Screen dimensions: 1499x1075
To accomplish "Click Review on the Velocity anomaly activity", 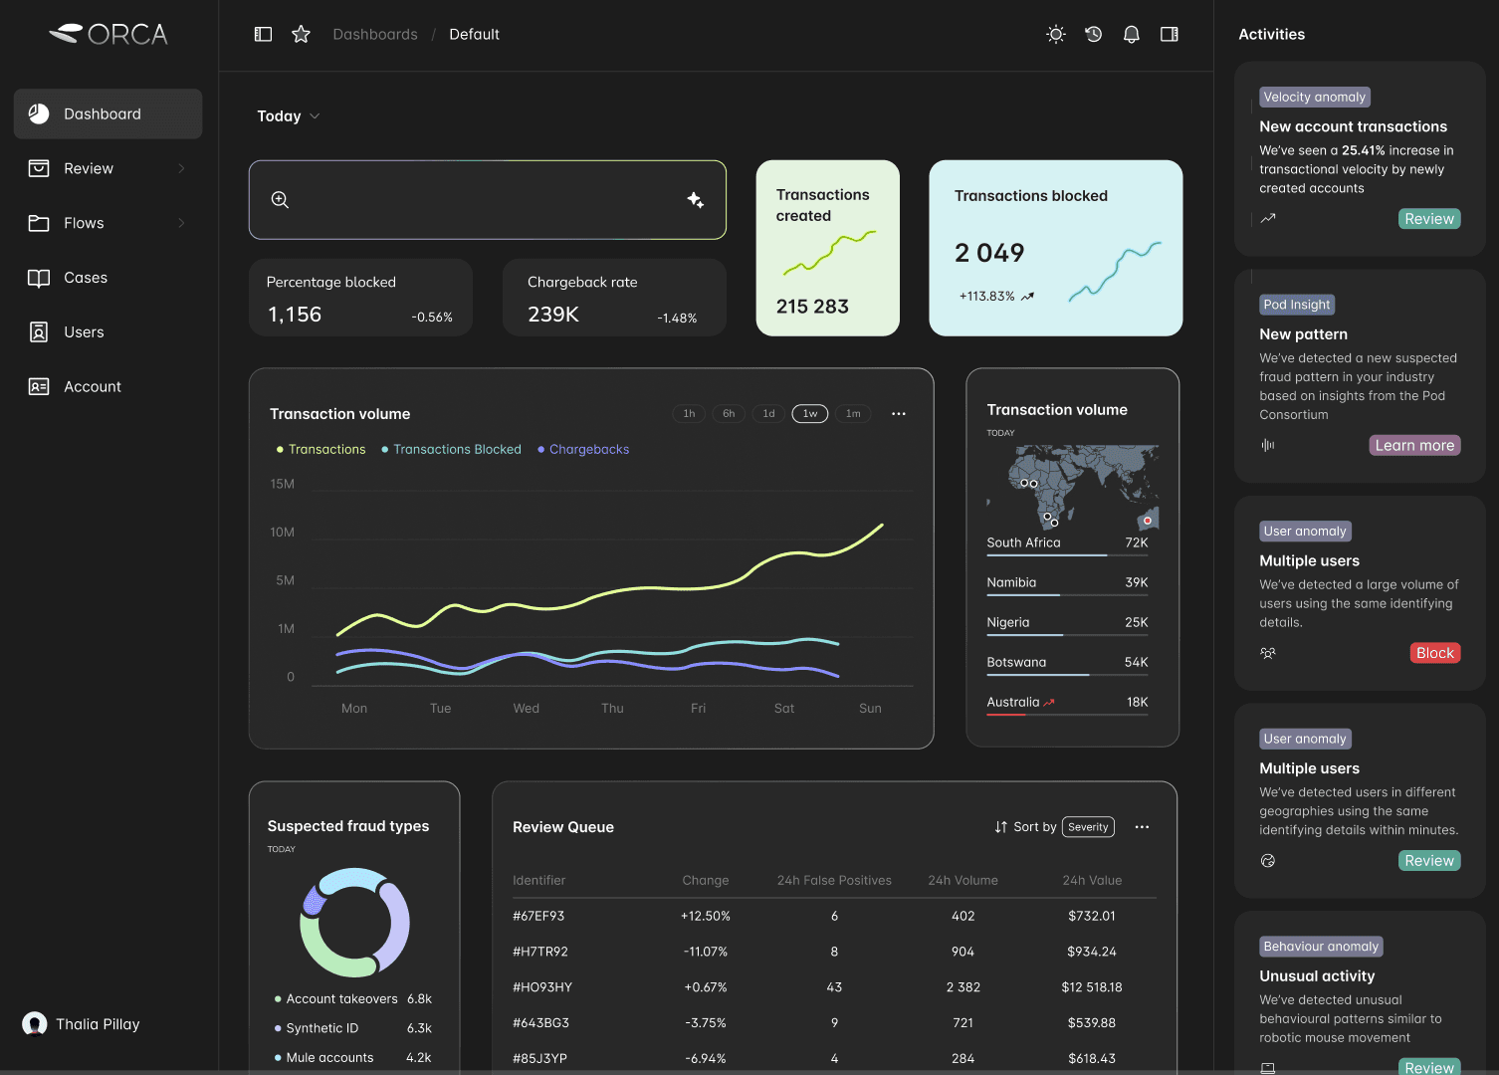I will pyautogui.click(x=1429, y=218).
